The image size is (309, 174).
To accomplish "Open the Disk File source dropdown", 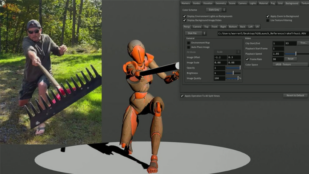I will point(196,33).
